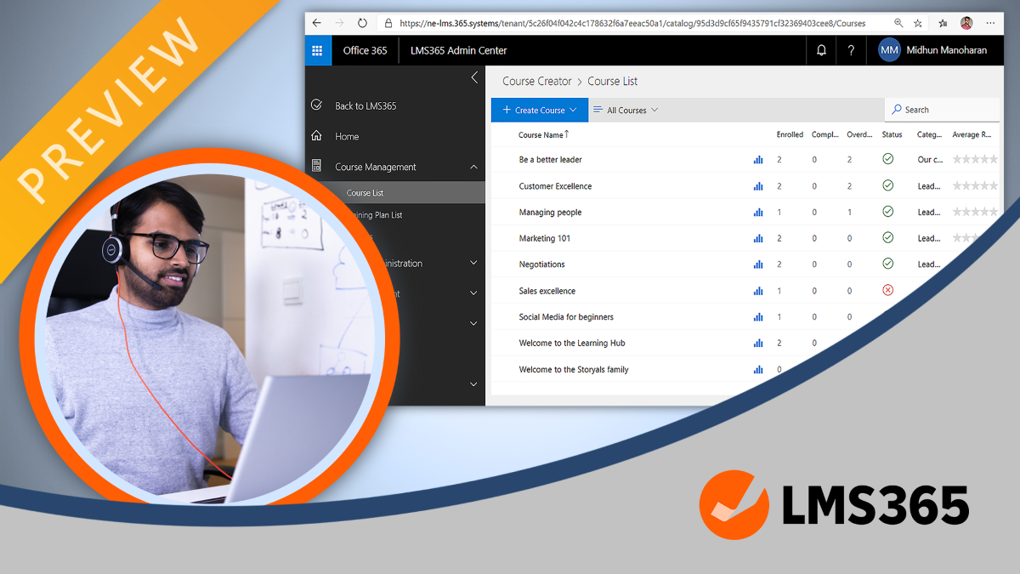Click the red status icon for Sales excellence
1020x574 pixels.
pyautogui.click(x=887, y=290)
